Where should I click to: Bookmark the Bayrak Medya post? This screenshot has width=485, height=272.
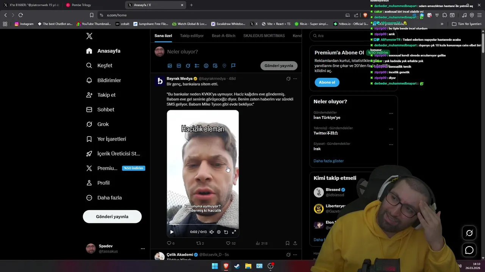pos(288,243)
